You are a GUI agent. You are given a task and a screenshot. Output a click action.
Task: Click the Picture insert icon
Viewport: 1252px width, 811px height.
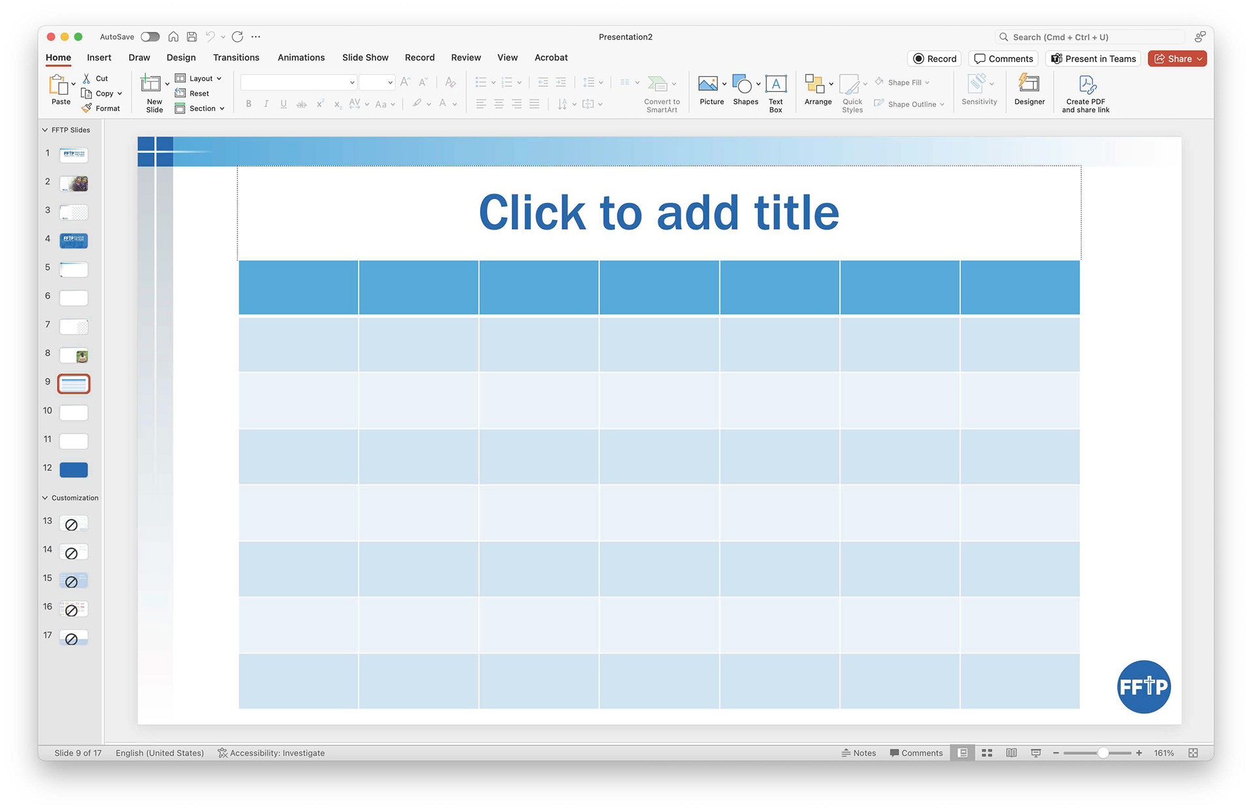(708, 84)
